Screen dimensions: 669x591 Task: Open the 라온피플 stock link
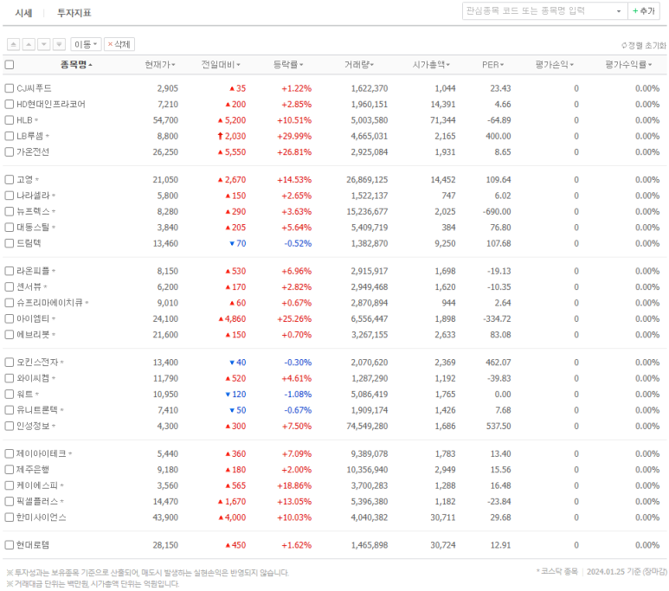pos(33,271)
